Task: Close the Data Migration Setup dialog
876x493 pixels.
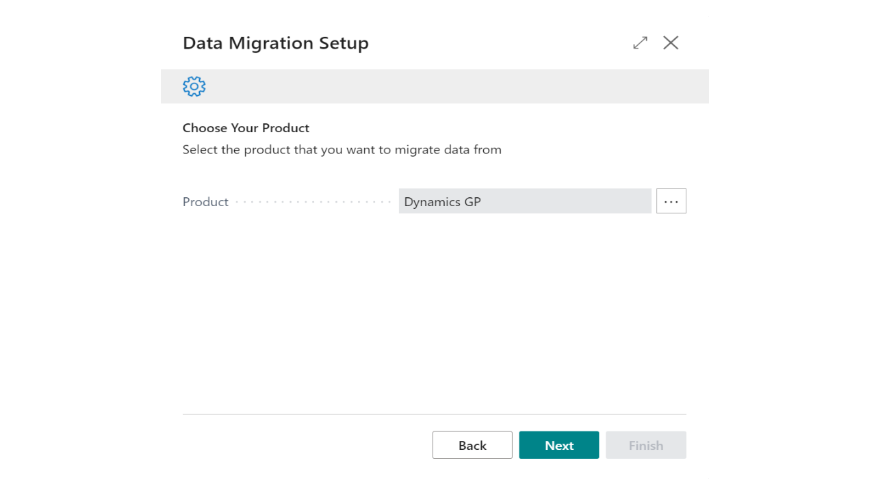Action: click(671, 42)
